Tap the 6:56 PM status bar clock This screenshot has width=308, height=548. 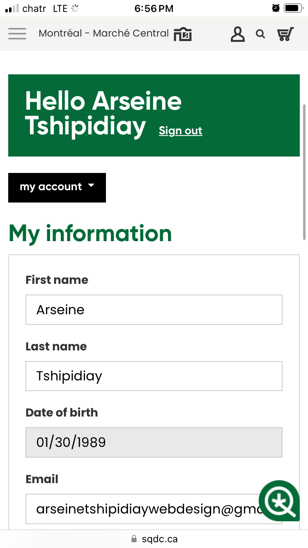pos(154,8)
